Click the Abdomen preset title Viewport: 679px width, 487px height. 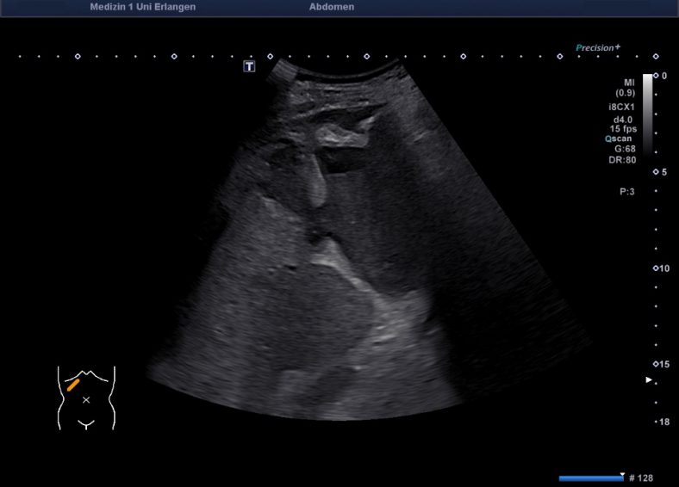(x=332, y=7)
